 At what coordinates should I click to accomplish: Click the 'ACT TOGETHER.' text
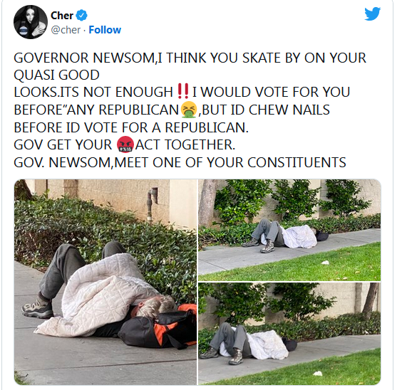[185, 144]
